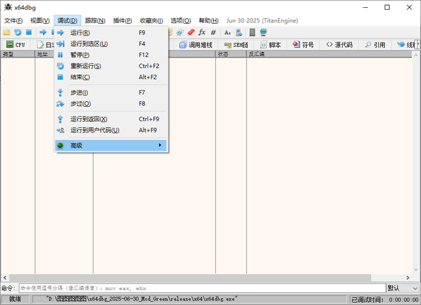The width and height of the screenshot is (421, 305).
Task: Click the fx functions toolbar icon
Action: pos(201,32)
